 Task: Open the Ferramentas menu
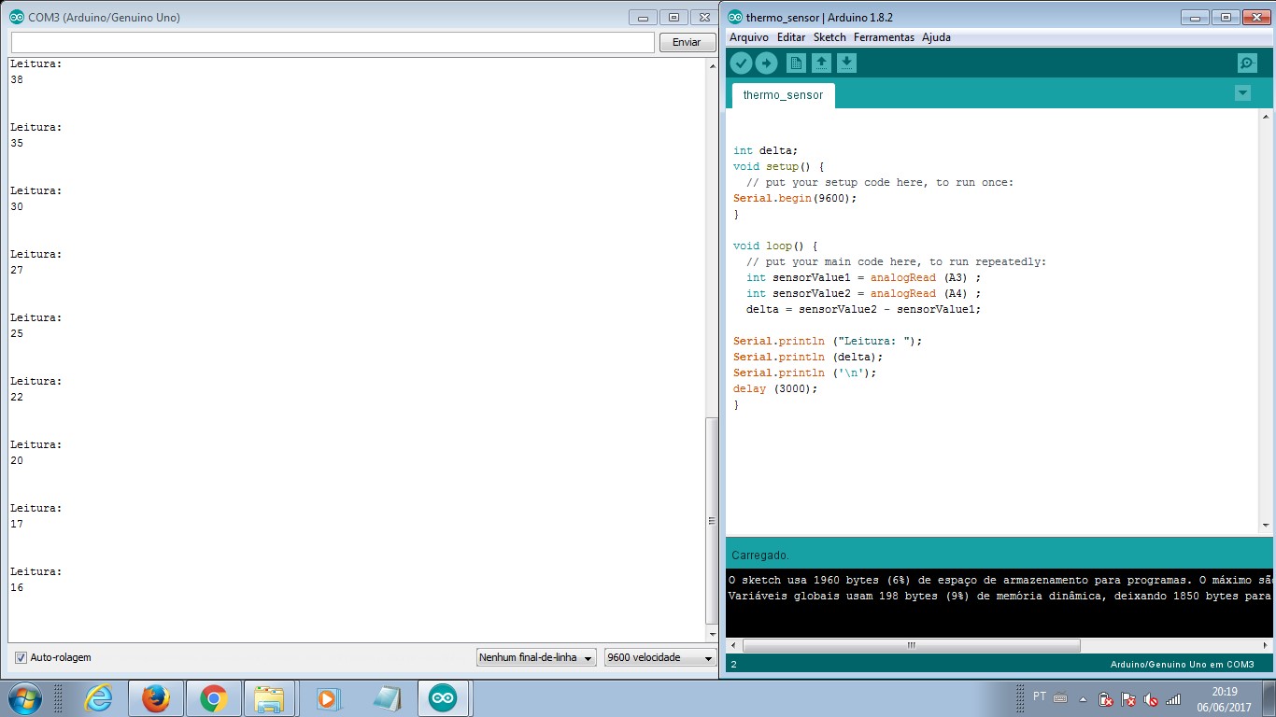coord(885,37)
